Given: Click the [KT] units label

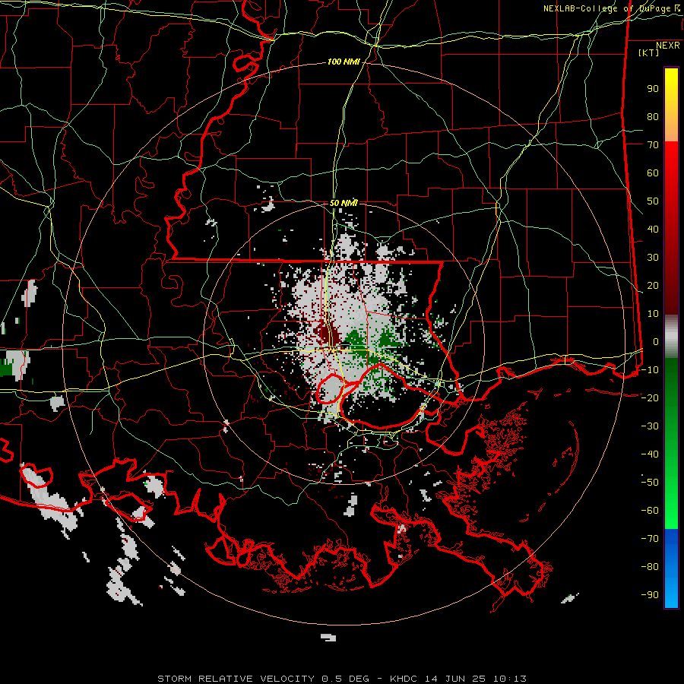Looking at the screenshot, I should (x=649, y=52).
